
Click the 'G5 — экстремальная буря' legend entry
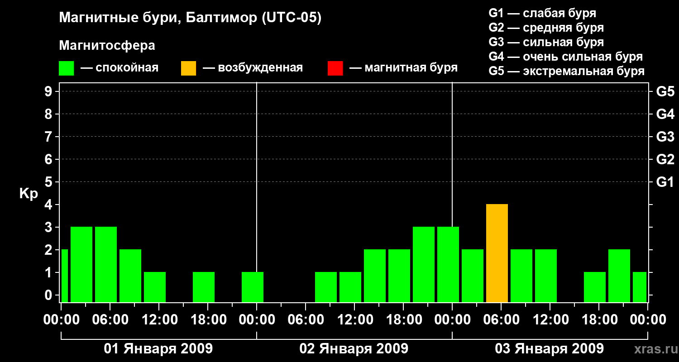[566, 71]
